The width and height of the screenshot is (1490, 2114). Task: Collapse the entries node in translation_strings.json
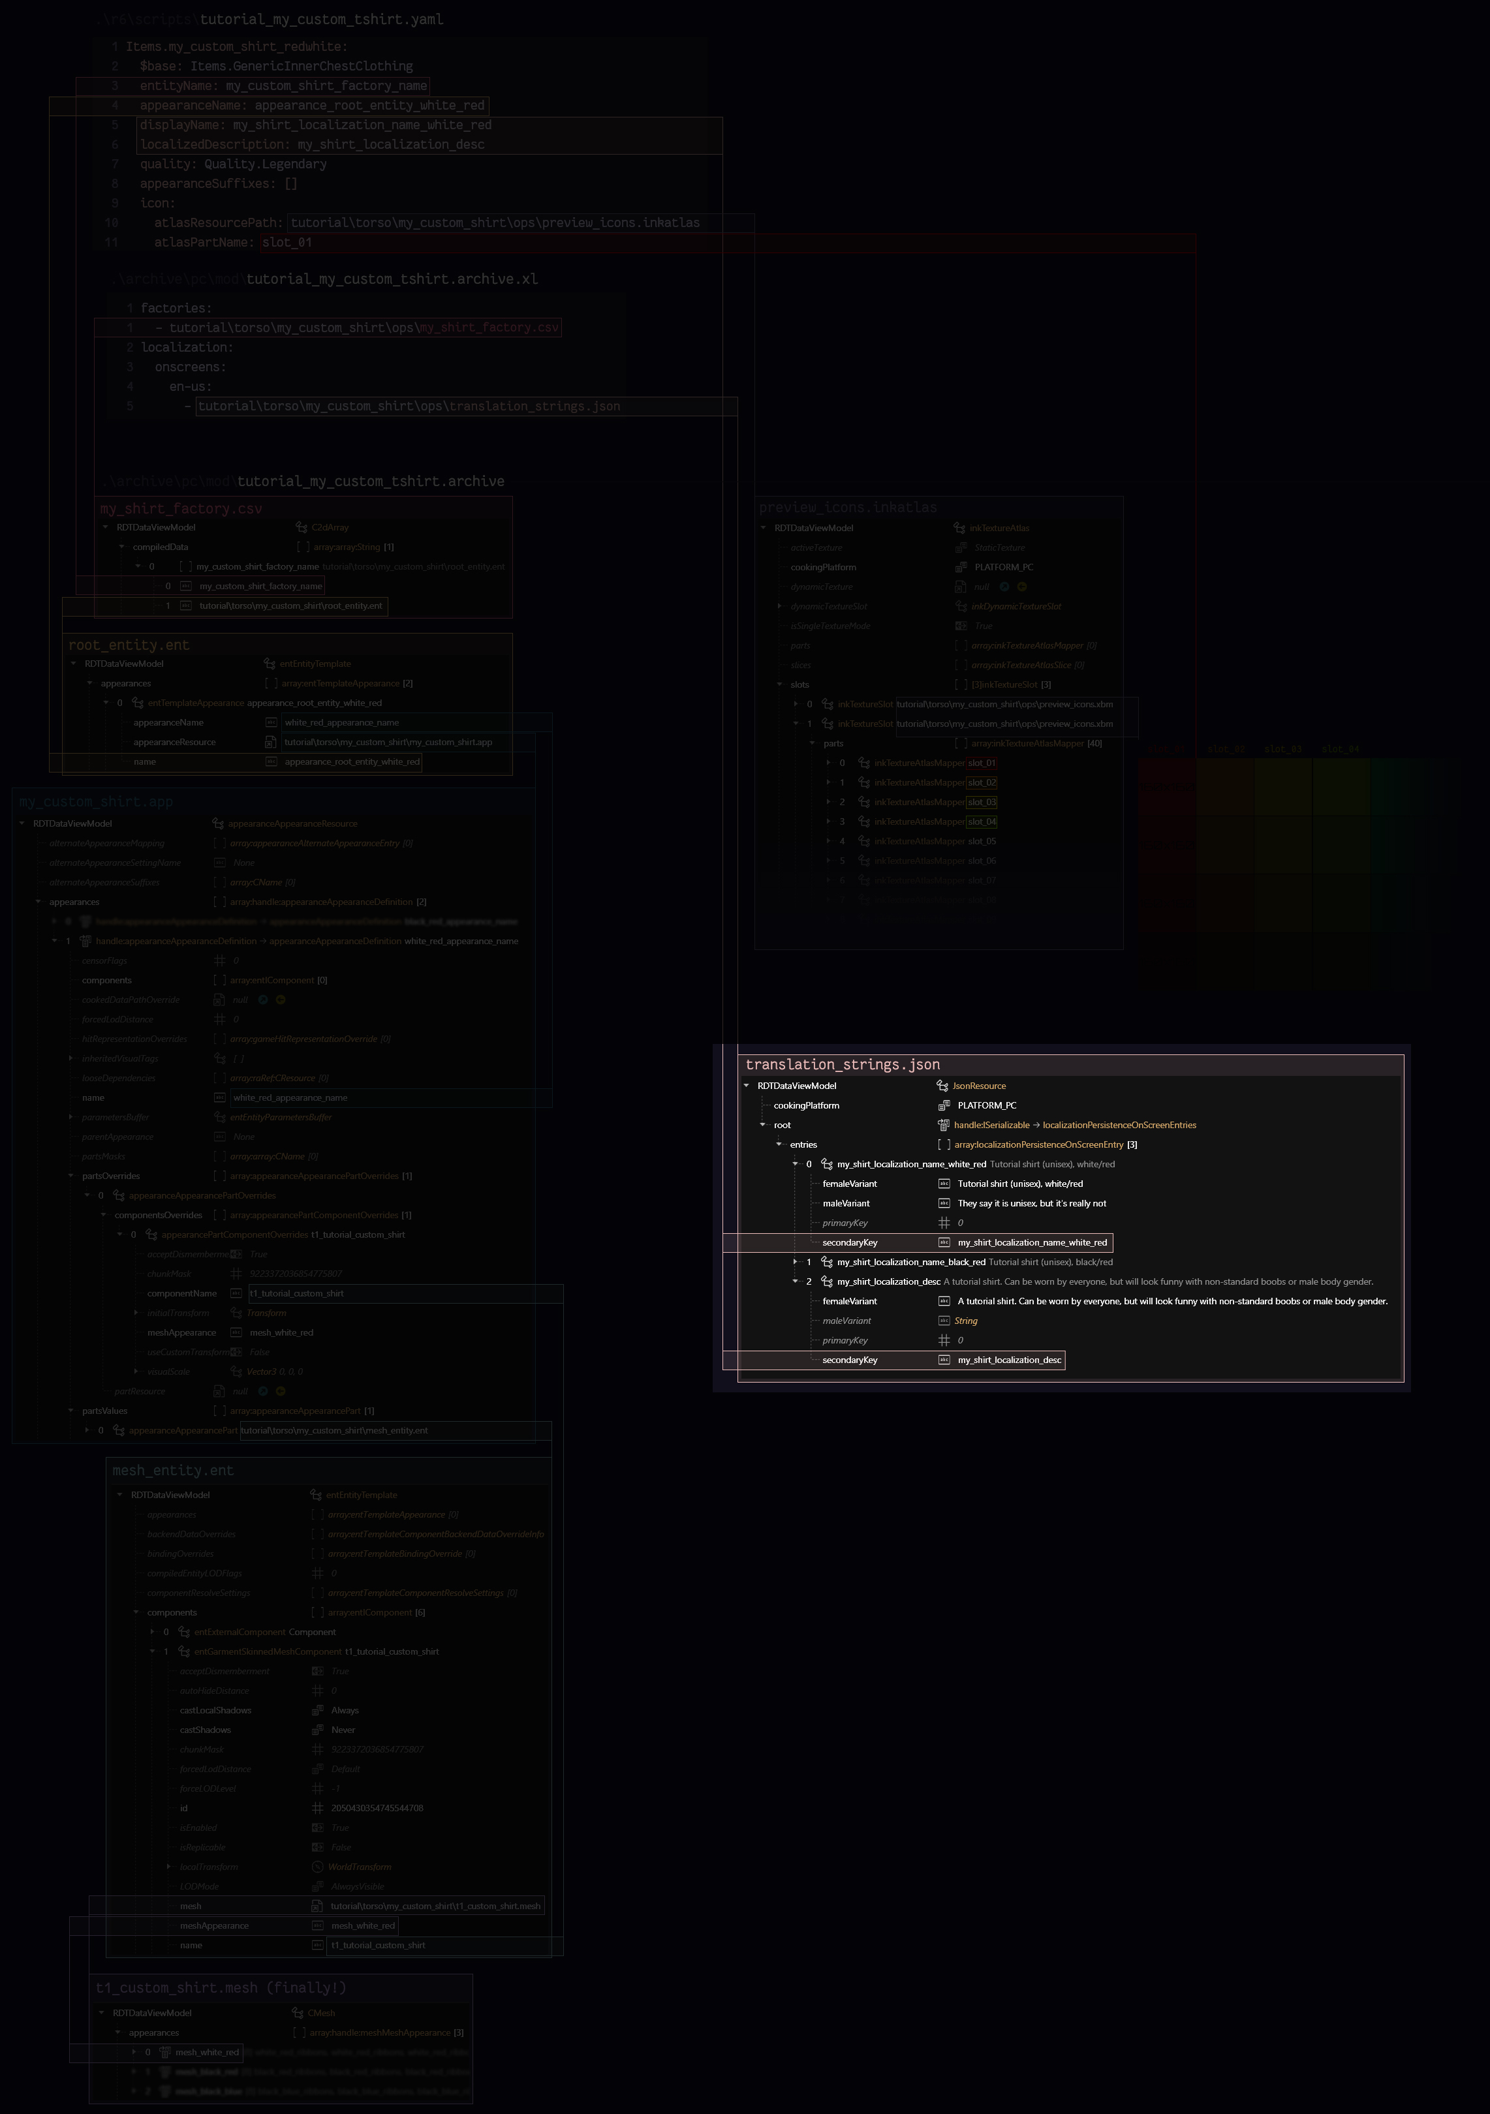(x=779, y=1144)
